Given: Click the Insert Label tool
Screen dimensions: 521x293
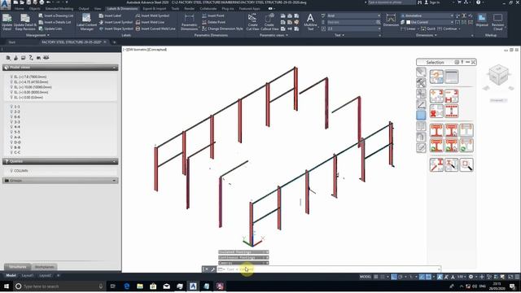Looking at the screenshot, I should (x=110, y=15).
